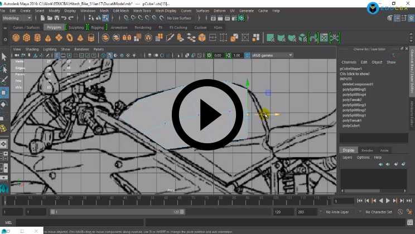Click the undo icon in status line

pyautogui.click(x=63, y=18)
